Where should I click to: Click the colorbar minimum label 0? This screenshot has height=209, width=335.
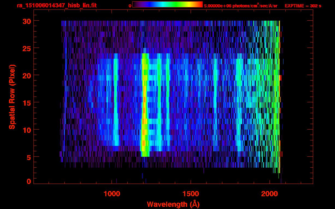click(130, 6)
